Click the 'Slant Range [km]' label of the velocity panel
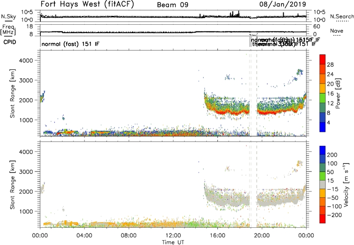The image size is (354, 245). click(12, 185)
